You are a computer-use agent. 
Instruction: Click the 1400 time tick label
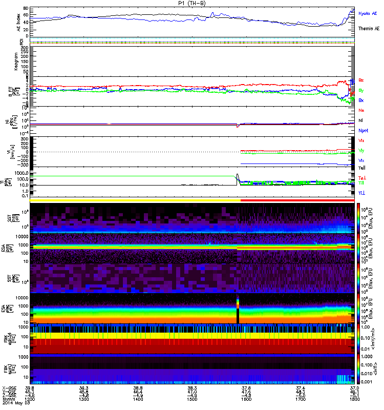click(138, 399)
